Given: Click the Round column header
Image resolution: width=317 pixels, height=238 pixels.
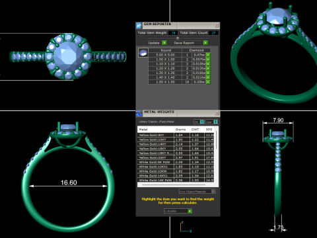Looking at the screenshot, I should (166, 50).
